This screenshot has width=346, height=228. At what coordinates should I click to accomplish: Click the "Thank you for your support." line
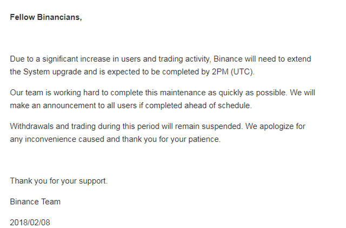click(59, 180)
